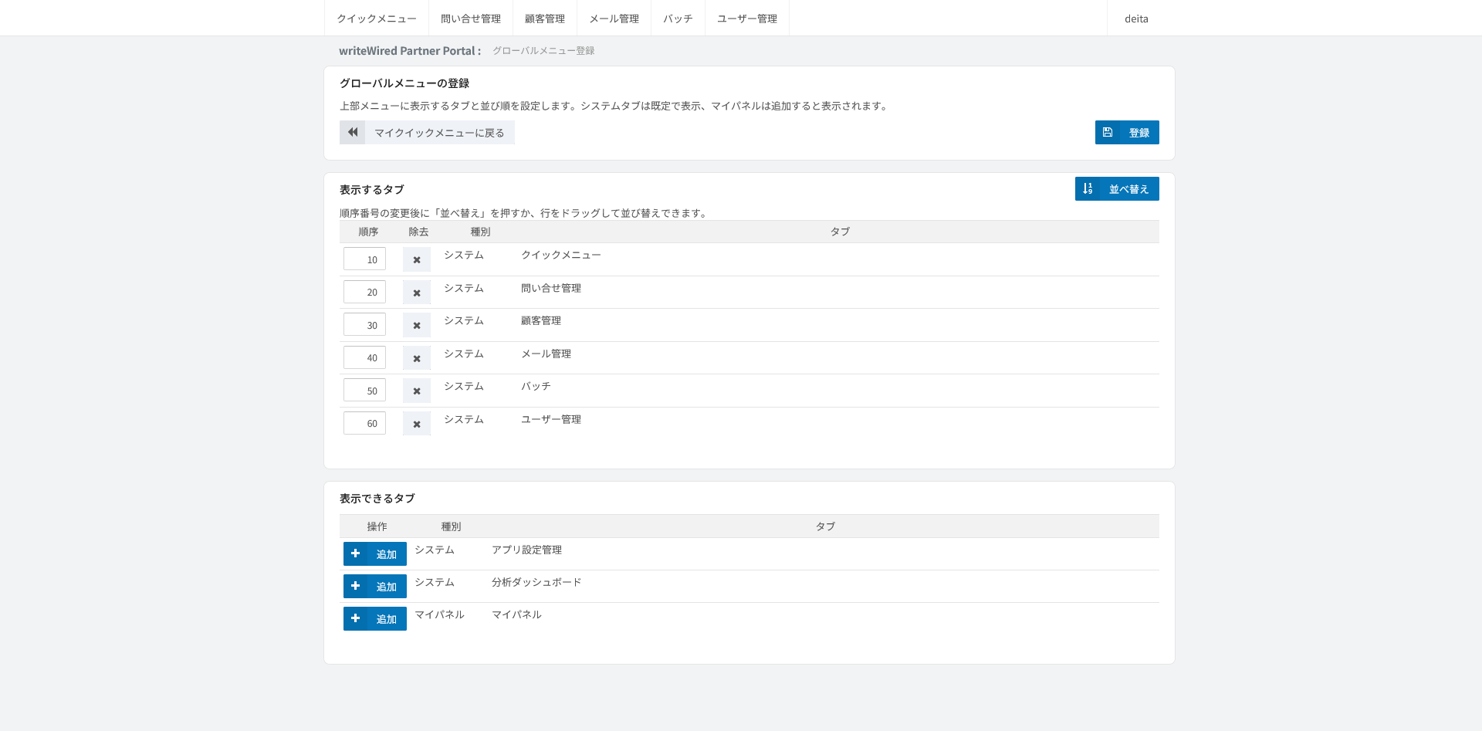This screenshot has width=1482, height=731.
Task: Focus the order field showing 60
Action: (364, 423)
